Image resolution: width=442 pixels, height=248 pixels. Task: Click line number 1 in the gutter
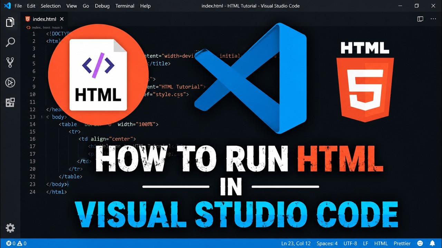tap(33, 34)
